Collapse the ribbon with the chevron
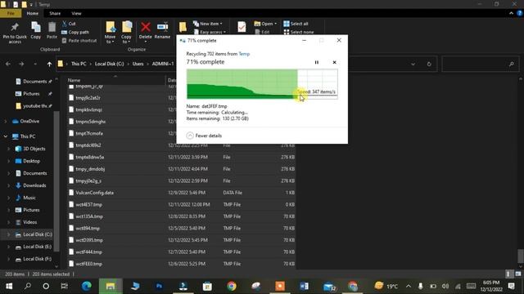The image size is (524, 294). pyautogui.click(x=511, y=13)
